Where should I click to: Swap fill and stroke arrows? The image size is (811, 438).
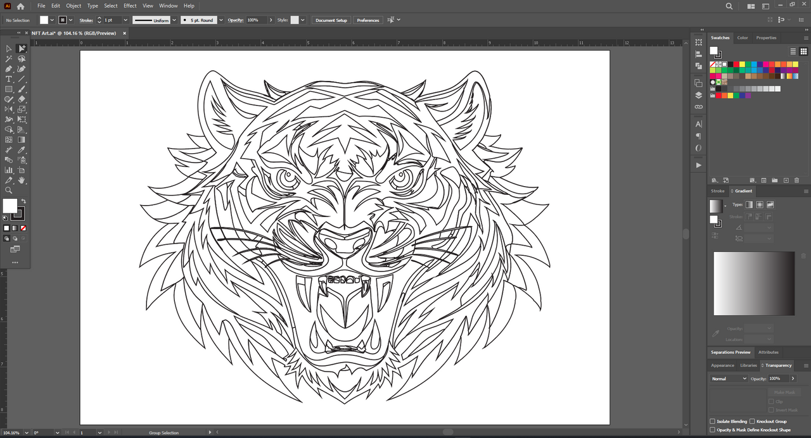23,201
